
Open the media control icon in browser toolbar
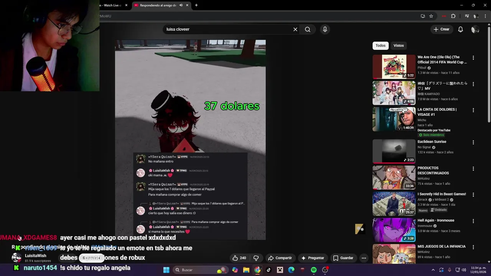pyautogui.click(x=467, y=16)
